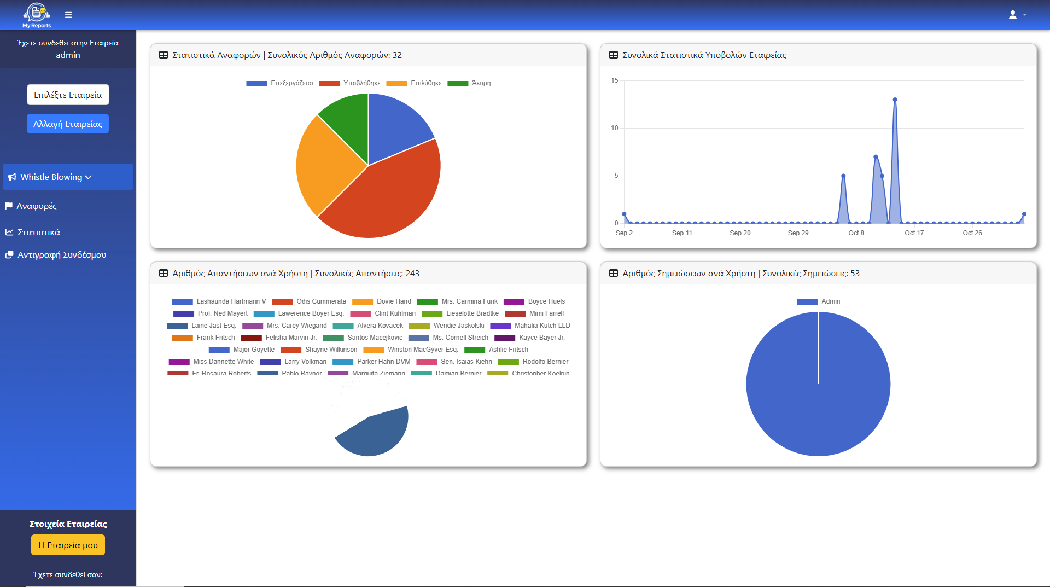Click the flag icon next to Αναφορές
This screenshot has width=1050, height=587.
click(x=9, y=206)
